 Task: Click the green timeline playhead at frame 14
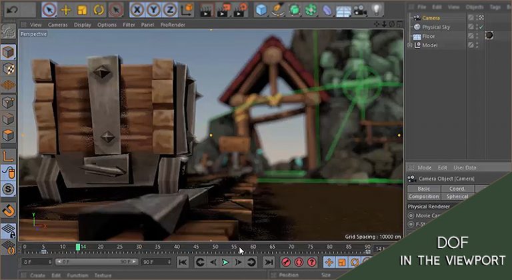click(x=78, y=247)
